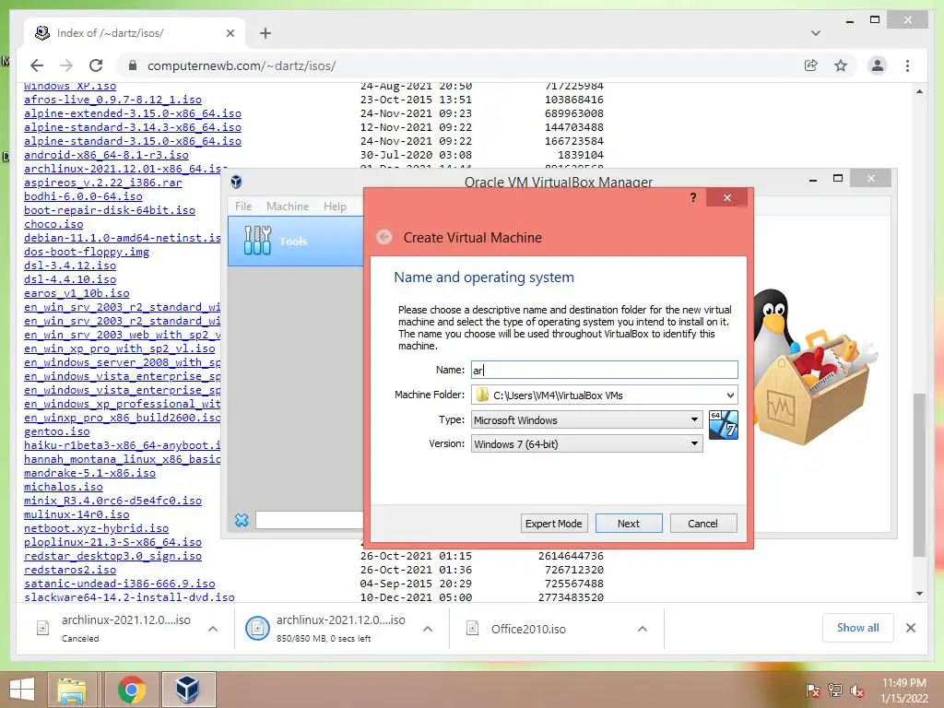Click Show all downloads
Image resolution: width=944 pixels, height=708 pixels.
click(x=858, y=628)
